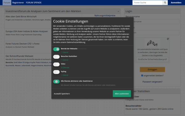Open Der Rohstoffhandel Weltweit forum
The width and height of the screenshot is (185, 116).
pos(19,56)
